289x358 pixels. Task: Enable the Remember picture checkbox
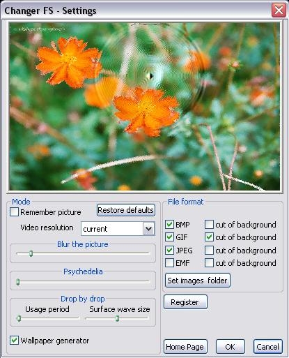[x=14, y=212]
